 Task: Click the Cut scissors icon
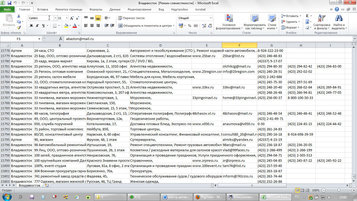(x=19, y=16)
